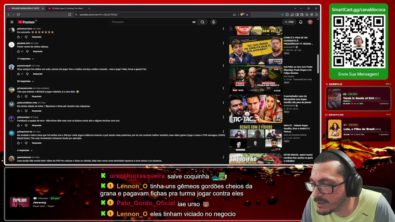Open options menu for @Dionison-Alves comment
Screen dimensions: 395x222
click(x=223, y=29)
